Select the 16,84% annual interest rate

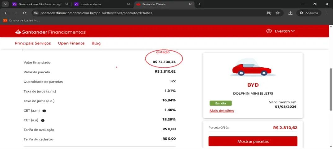click(169, 100)
